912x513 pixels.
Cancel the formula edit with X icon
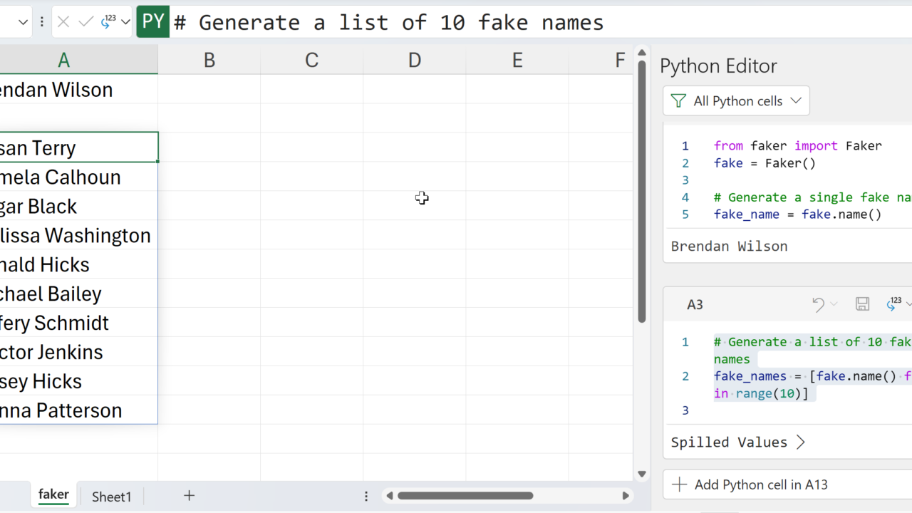(63, 22)
